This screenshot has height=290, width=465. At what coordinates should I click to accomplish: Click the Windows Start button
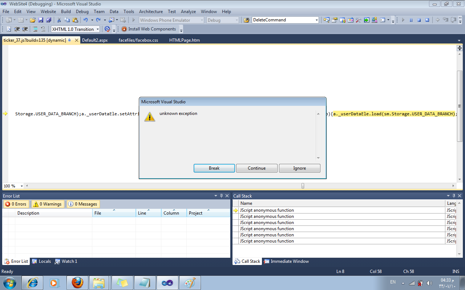9,283
